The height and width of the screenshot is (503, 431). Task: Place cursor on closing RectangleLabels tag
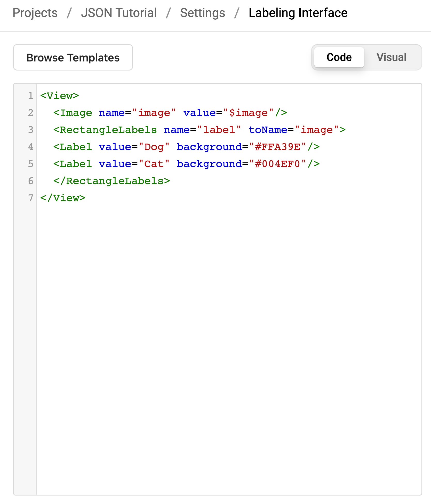click(112, 181)
